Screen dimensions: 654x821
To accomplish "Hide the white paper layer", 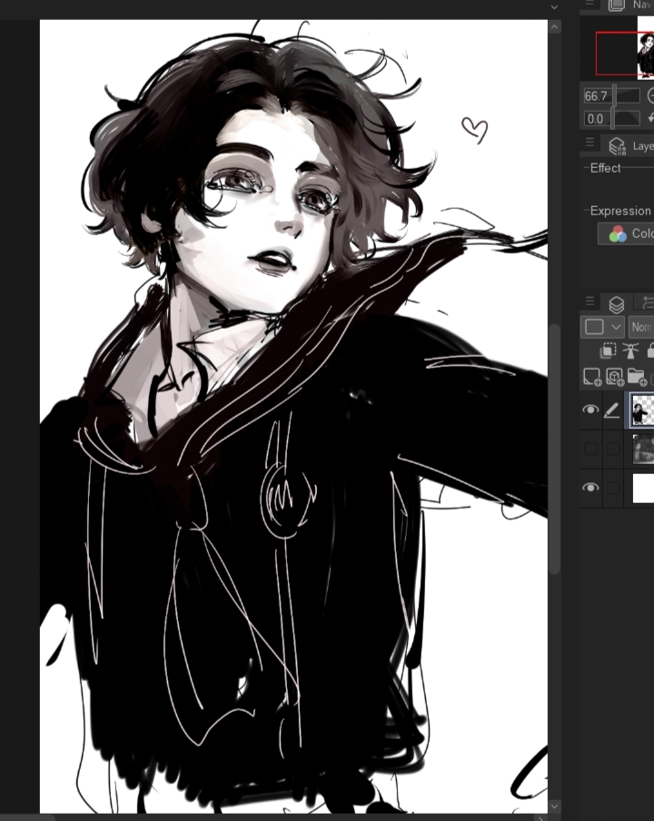I will (x=590, y=488).
